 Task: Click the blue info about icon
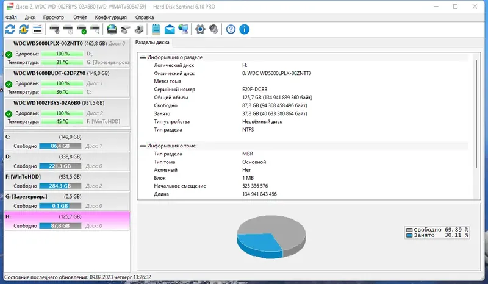(245, 29)
